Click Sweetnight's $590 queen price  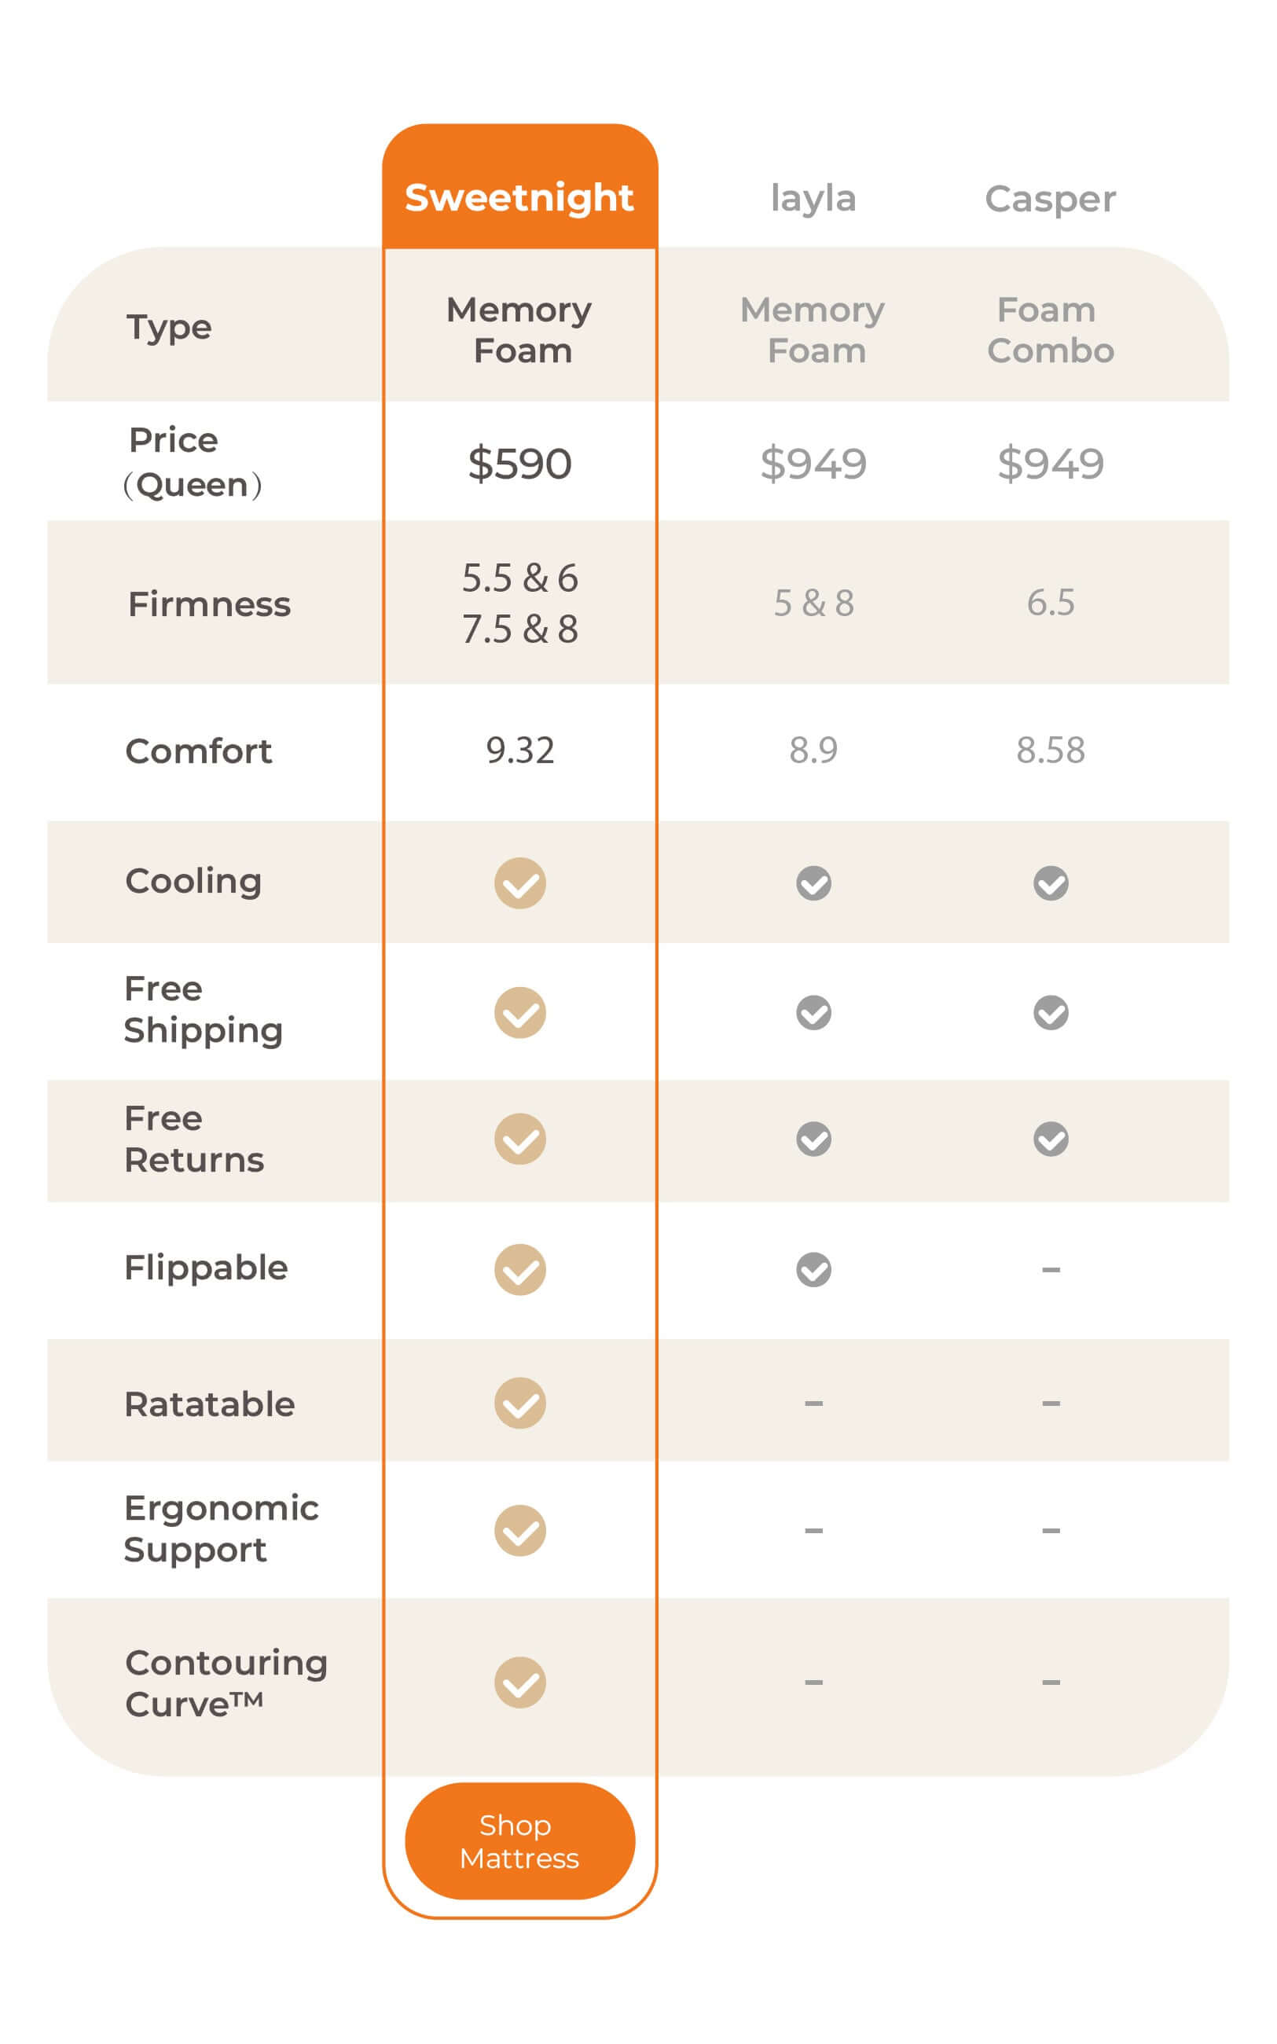click(519, 463)
